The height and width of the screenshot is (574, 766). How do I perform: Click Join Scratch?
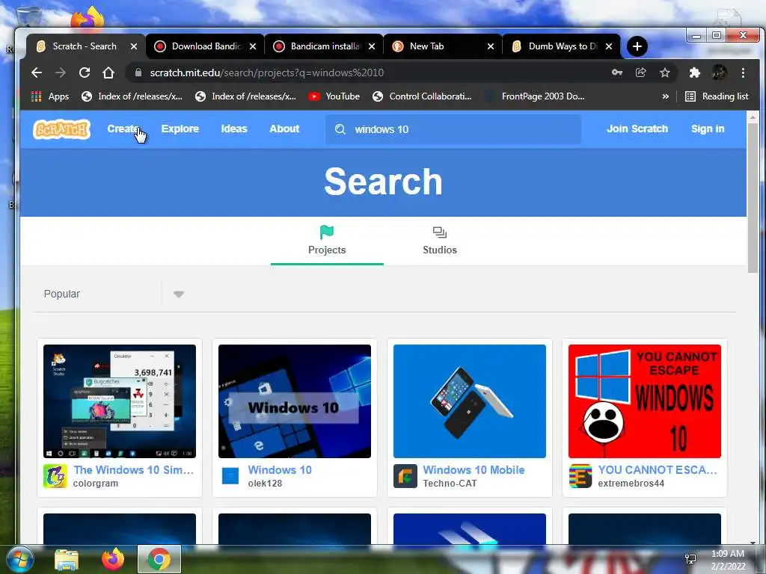click(x=637, y=129)
